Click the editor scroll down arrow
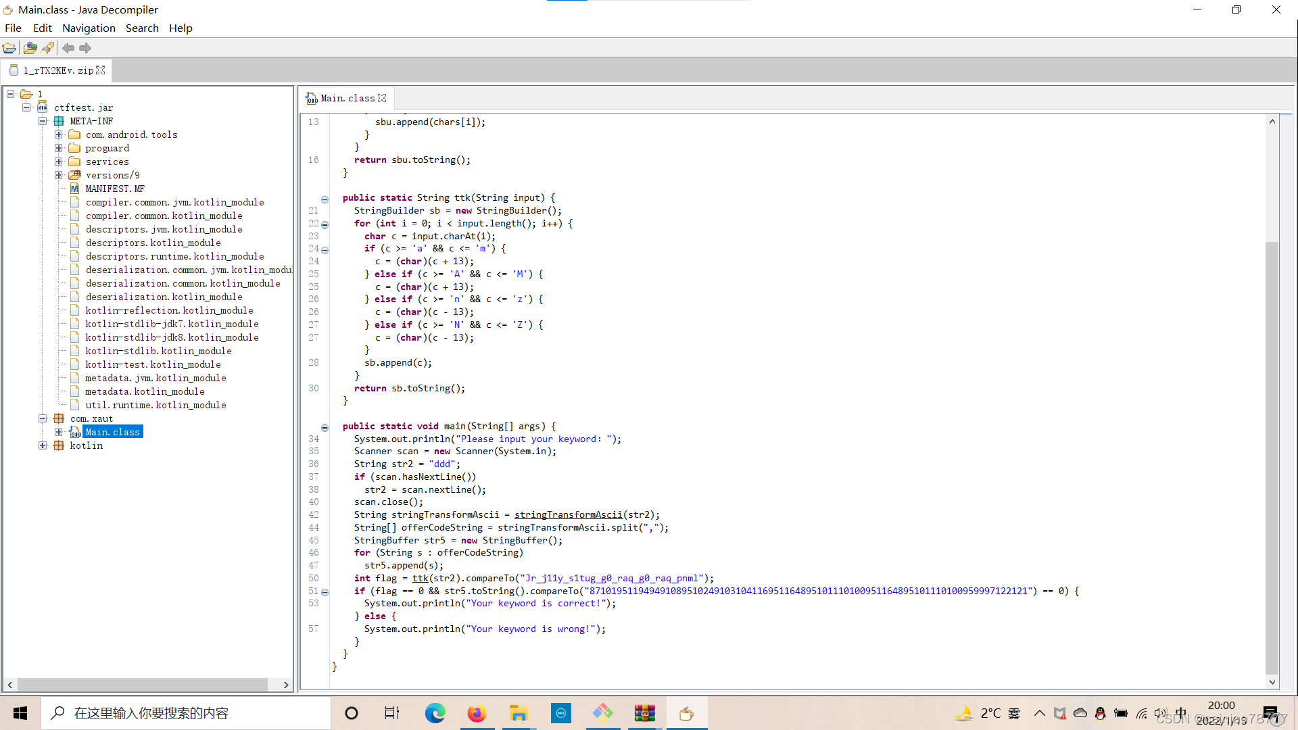This screenshot has width=1298, height=730. click(x=1272, y=683)
